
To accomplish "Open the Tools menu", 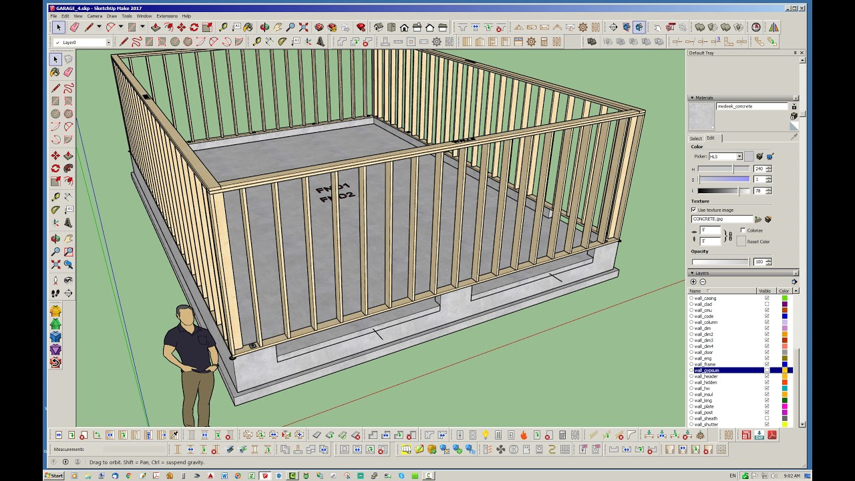I will click(x=127, y=16).
